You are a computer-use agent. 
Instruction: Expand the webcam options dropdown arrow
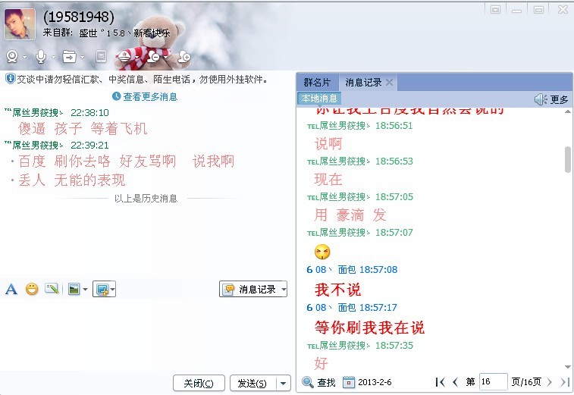tap(24, 57)
